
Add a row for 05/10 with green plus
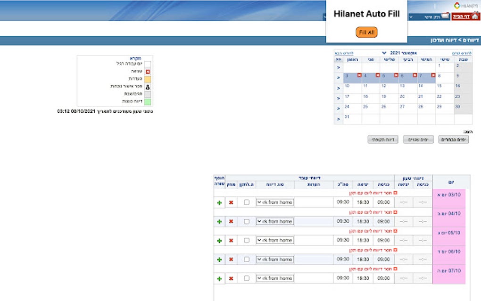219,241
